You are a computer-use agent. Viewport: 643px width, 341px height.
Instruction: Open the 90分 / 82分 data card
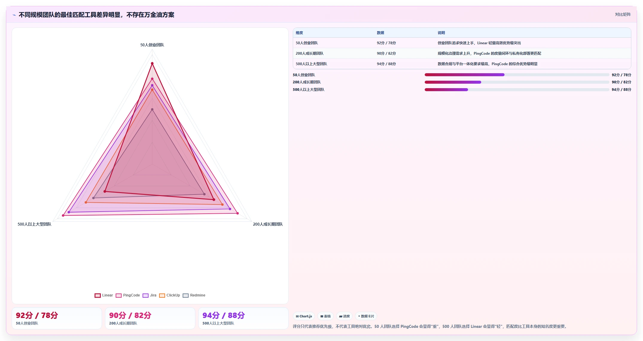(x=150, y=318)
